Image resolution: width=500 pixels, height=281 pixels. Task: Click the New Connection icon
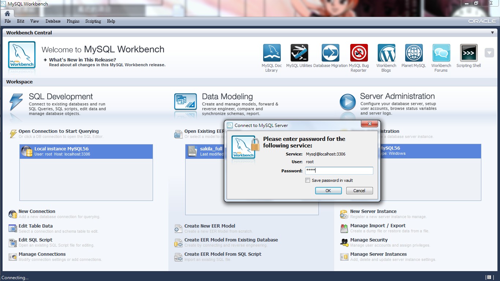(x=13, y=214)
